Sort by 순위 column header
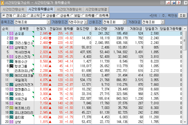The width and height of the screenshot is (188, 125). 5,29
